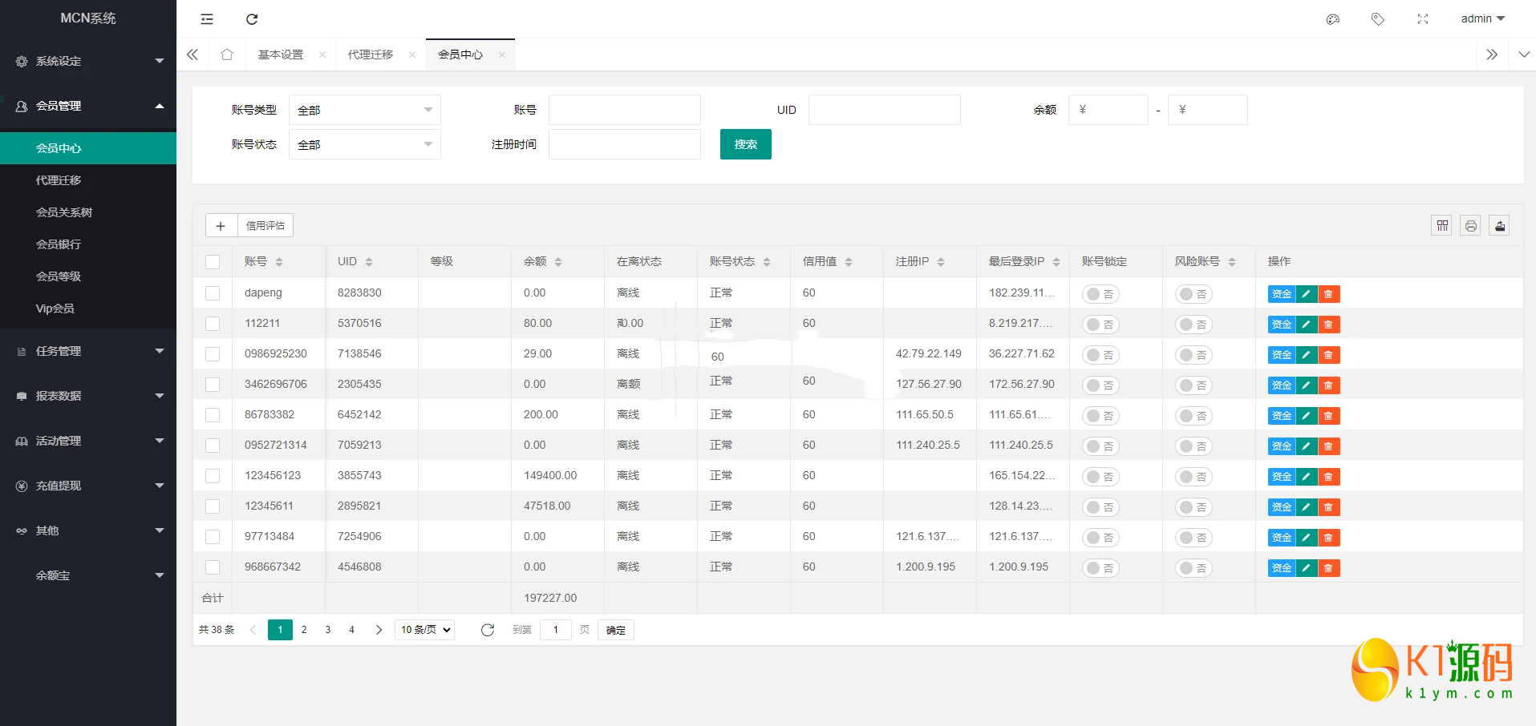Viewport: 1536px width, 726px height.
Task: Delete the dapeng account via trash icon
Action: (1328, 294)
